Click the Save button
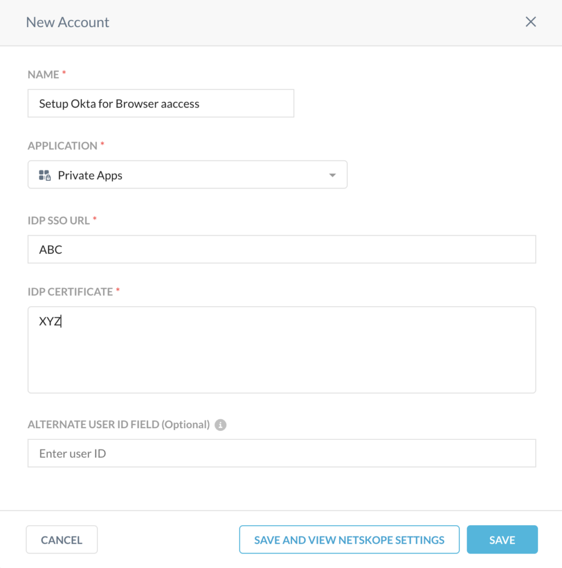Viewport: 562px width, 568px height. (x=502, y=540)
